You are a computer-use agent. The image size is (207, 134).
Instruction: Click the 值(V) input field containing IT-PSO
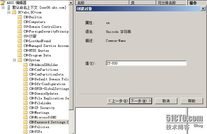[x=146, y=63]
